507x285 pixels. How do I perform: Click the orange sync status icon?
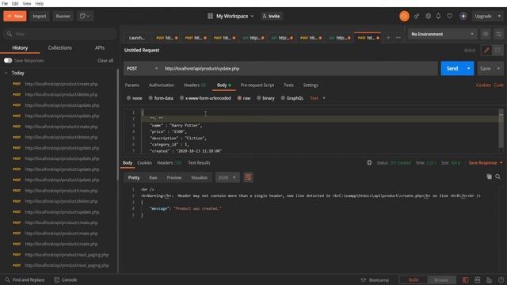[x=404, y=16]
